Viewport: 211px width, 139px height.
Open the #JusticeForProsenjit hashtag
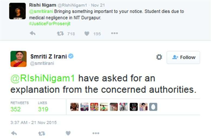(x=50, y=24)
